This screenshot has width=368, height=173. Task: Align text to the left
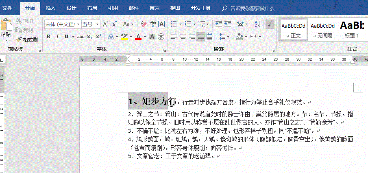(174, 37)
